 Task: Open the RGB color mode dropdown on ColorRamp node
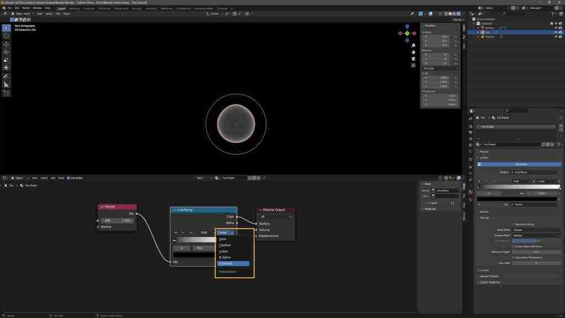click(x=206, y=232)
